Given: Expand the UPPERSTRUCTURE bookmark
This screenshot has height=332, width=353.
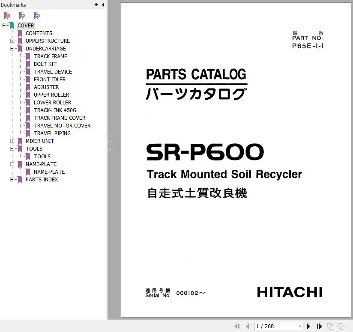Looking at the screenshot, I should 12,41.
